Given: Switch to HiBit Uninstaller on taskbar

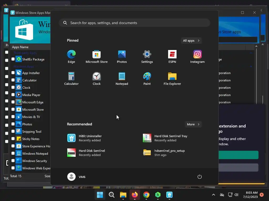Looking at the screenshot, I should pyautogui.click(x=169, y=195).
